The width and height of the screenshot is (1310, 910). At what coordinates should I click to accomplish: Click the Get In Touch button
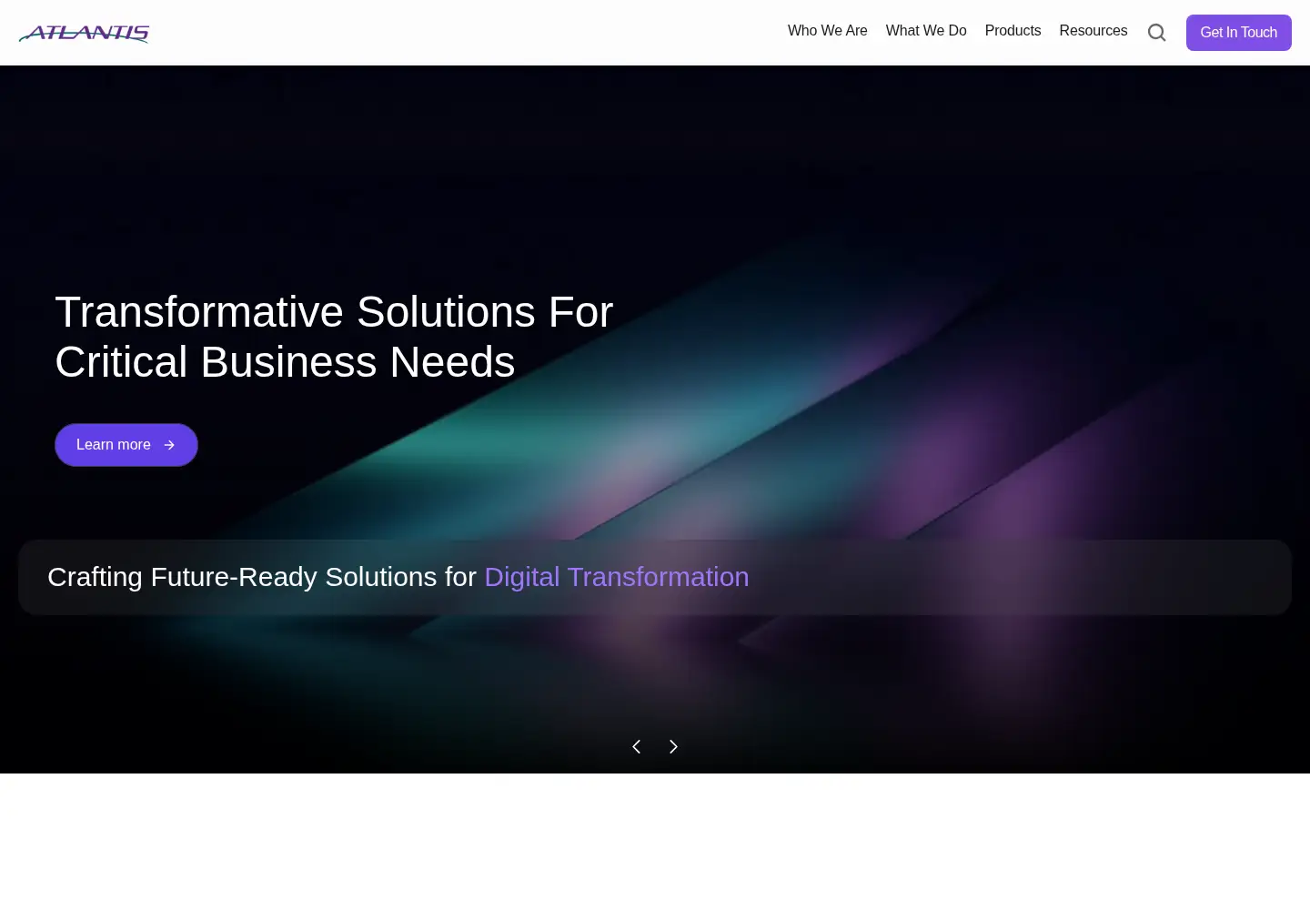click(1239, 33)
